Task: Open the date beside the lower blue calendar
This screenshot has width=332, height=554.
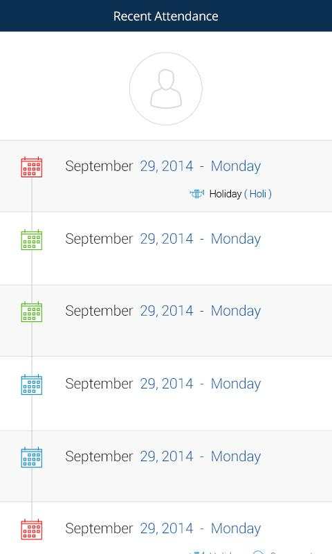Action: 129,456
